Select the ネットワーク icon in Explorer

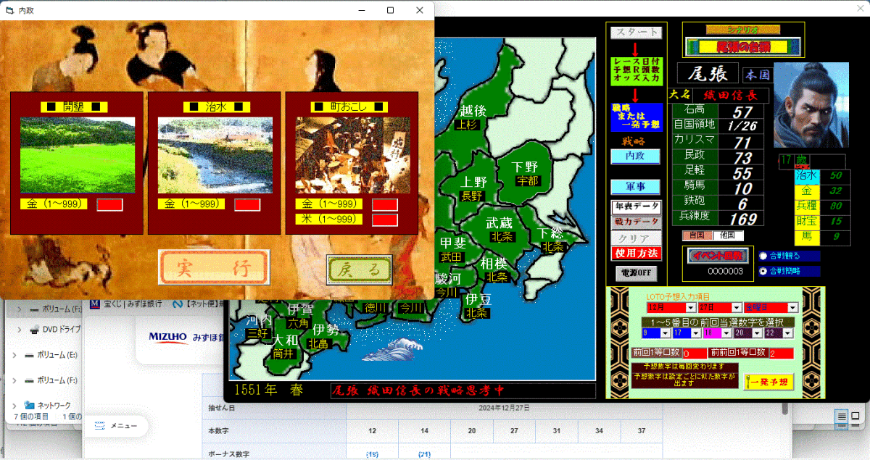click(x=30, y=405)
